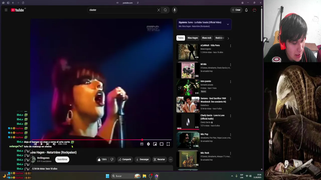Open taskbar microphone tray icon
Screen dimensions: 321x180
pyautogui.click(x=236, y=176)
